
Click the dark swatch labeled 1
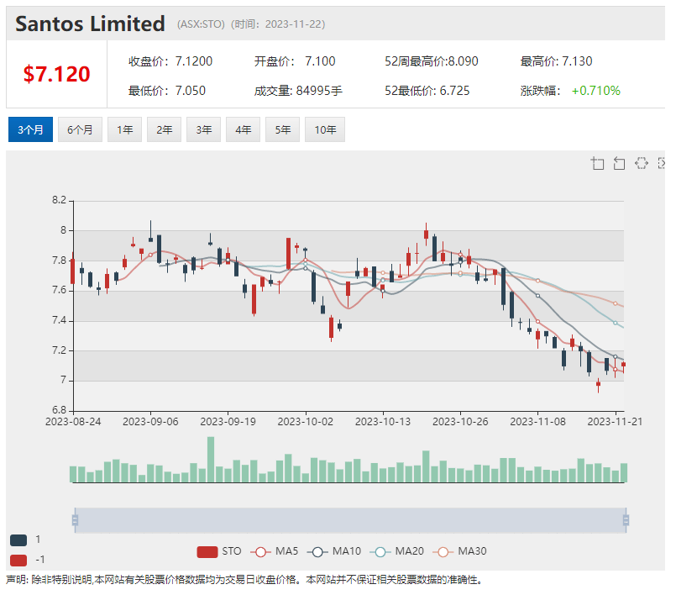tap(18, 540)
